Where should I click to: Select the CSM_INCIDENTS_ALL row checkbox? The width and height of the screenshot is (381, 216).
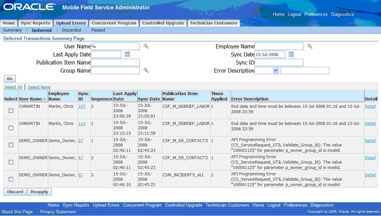coord(11,179)
